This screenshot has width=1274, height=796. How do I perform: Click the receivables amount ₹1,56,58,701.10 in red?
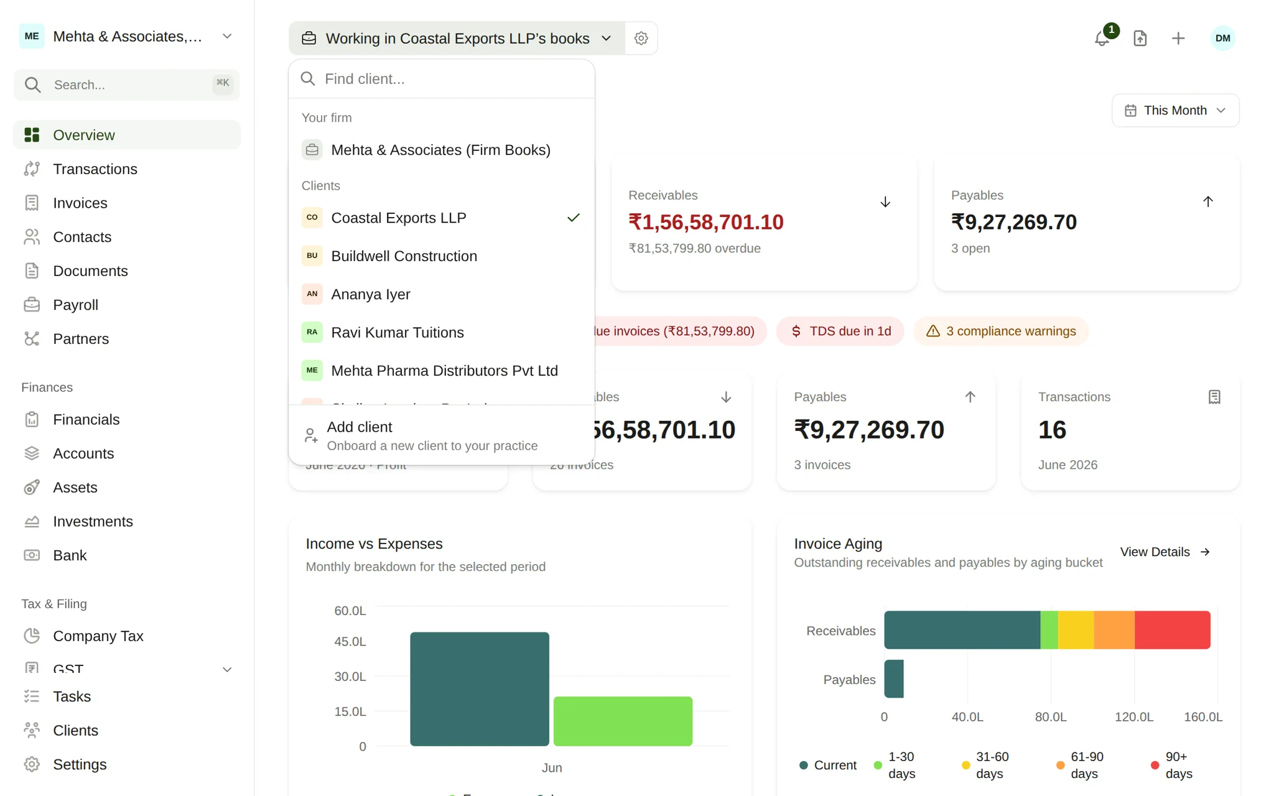click(705, 222)
